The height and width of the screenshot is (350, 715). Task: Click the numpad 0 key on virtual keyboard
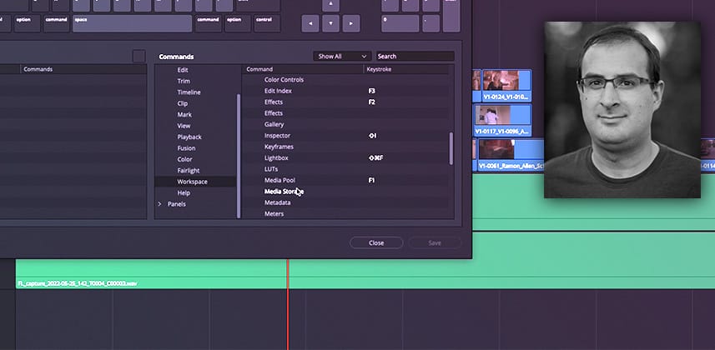point(400,23)
